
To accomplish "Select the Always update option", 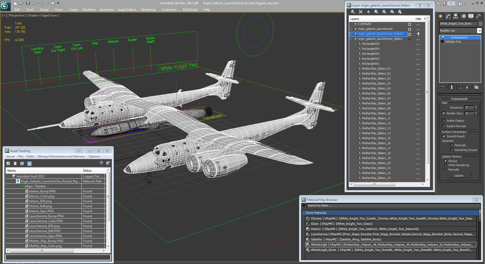I will click(x=445, y=161).
